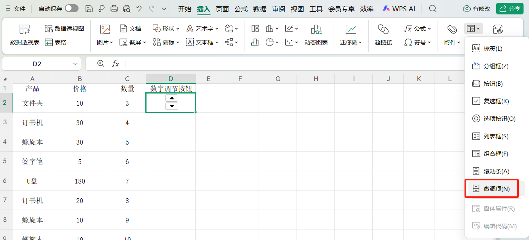The height and width of the screenshot is (240, 529).
Task: Select 微调项(N) spinner control
Action: pos(493,188)
